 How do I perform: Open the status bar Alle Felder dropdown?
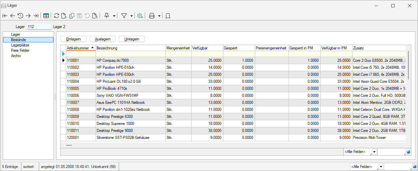(x=381, y=167)
